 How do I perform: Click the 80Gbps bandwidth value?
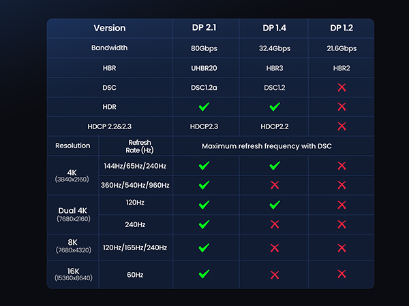coord(204,48)
